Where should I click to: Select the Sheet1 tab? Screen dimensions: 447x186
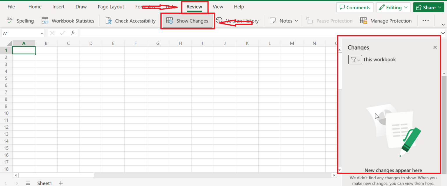(x=44, y=183)
